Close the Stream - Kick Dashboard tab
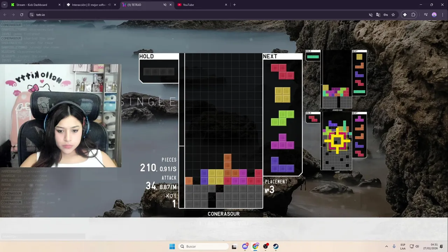 point(59,5)
